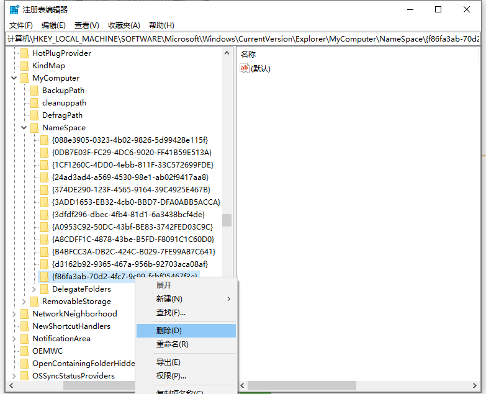Click the (默认) string value icon
486x394 pixels.
point(245,68)
